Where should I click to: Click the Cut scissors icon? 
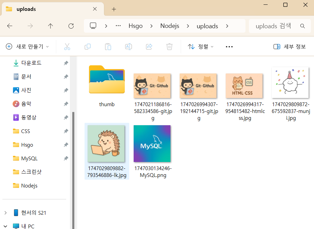[67, 47]
